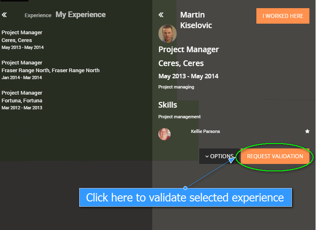318x230 pixels.
Task: Go to the Experience breadcrumb link
Action: point(38,15)
